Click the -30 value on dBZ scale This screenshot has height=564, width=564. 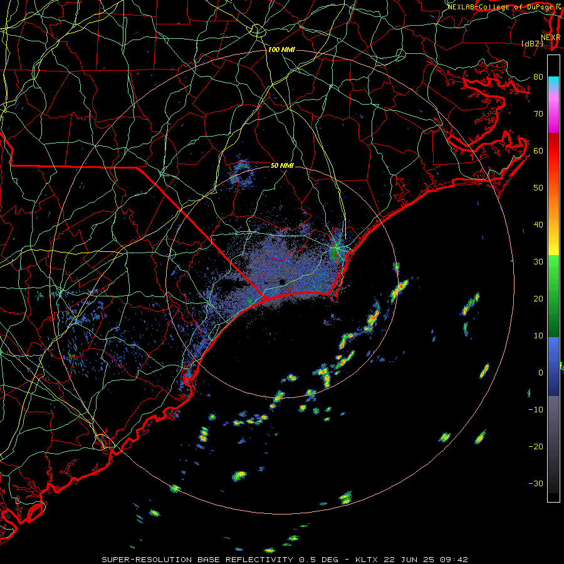[x=536, y=483]
